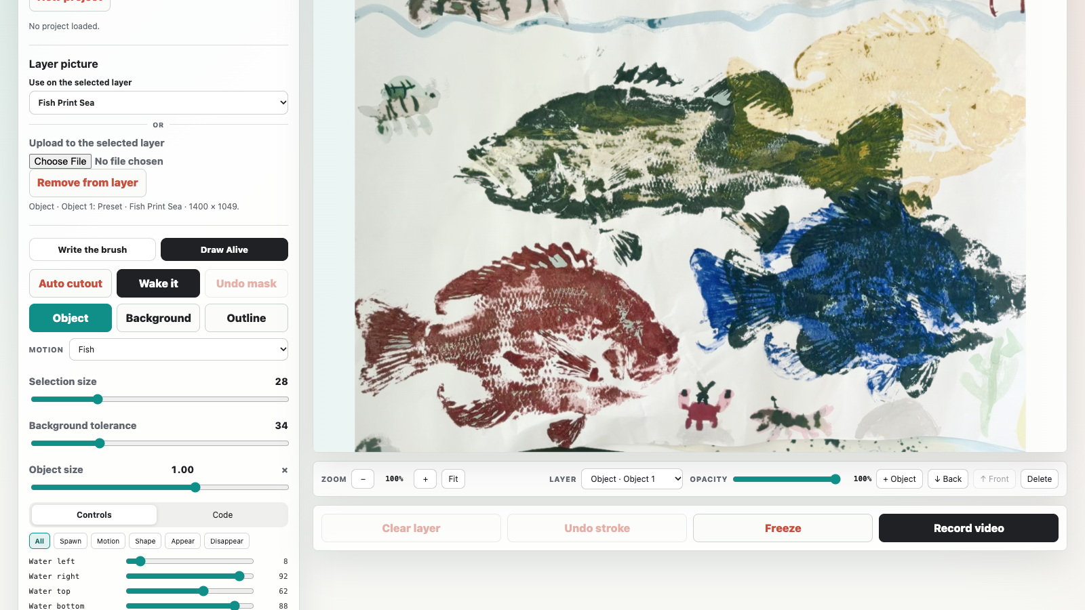Click the Wake it button

coord(159,283)
